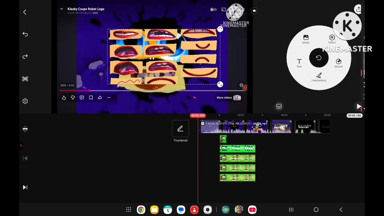Open the camera app in taskbar

tap(208, 210)
